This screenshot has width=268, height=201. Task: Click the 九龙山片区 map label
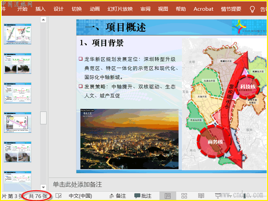click(209, 81)
